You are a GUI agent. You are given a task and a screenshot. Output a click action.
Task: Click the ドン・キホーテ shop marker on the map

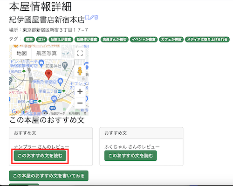click(x=41, y=63)
